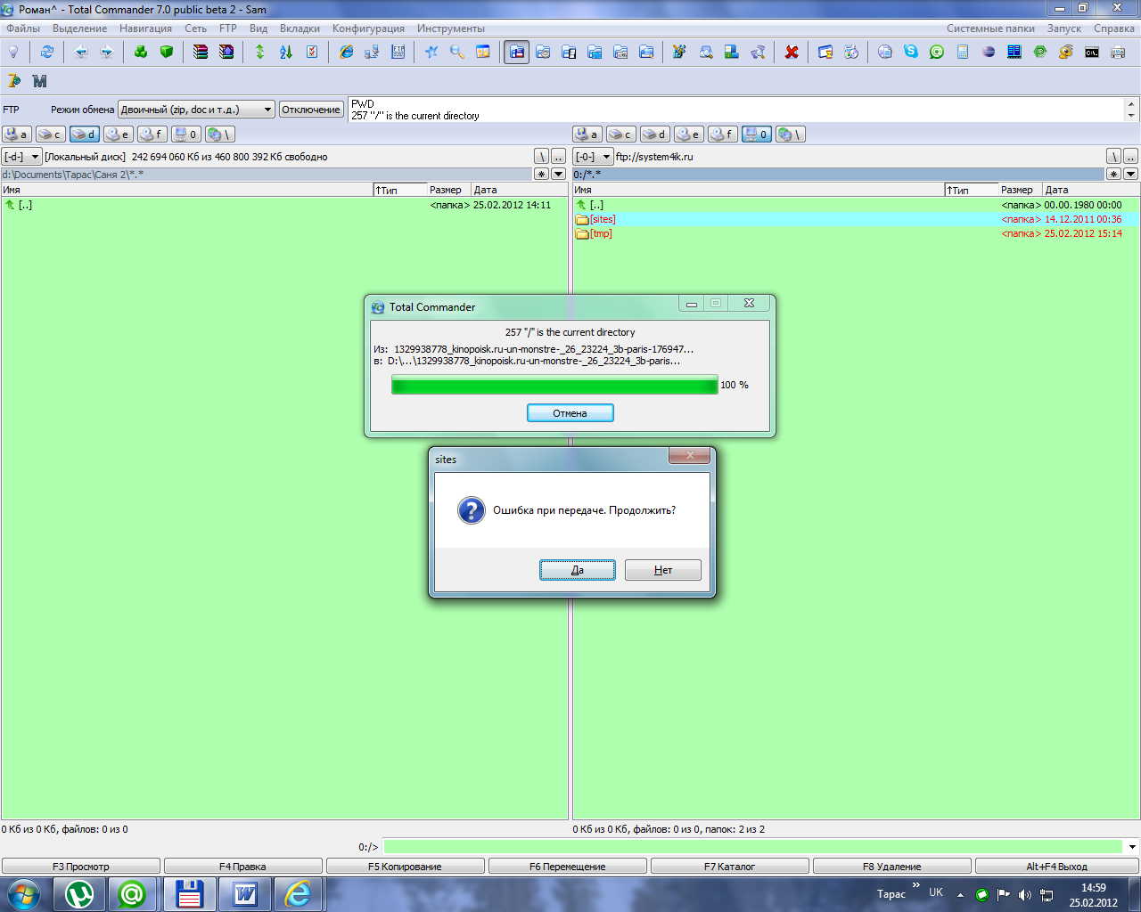Screen dimensions: 1141x912
Task: Click the single green cube icon
Action: pos(166,52)
